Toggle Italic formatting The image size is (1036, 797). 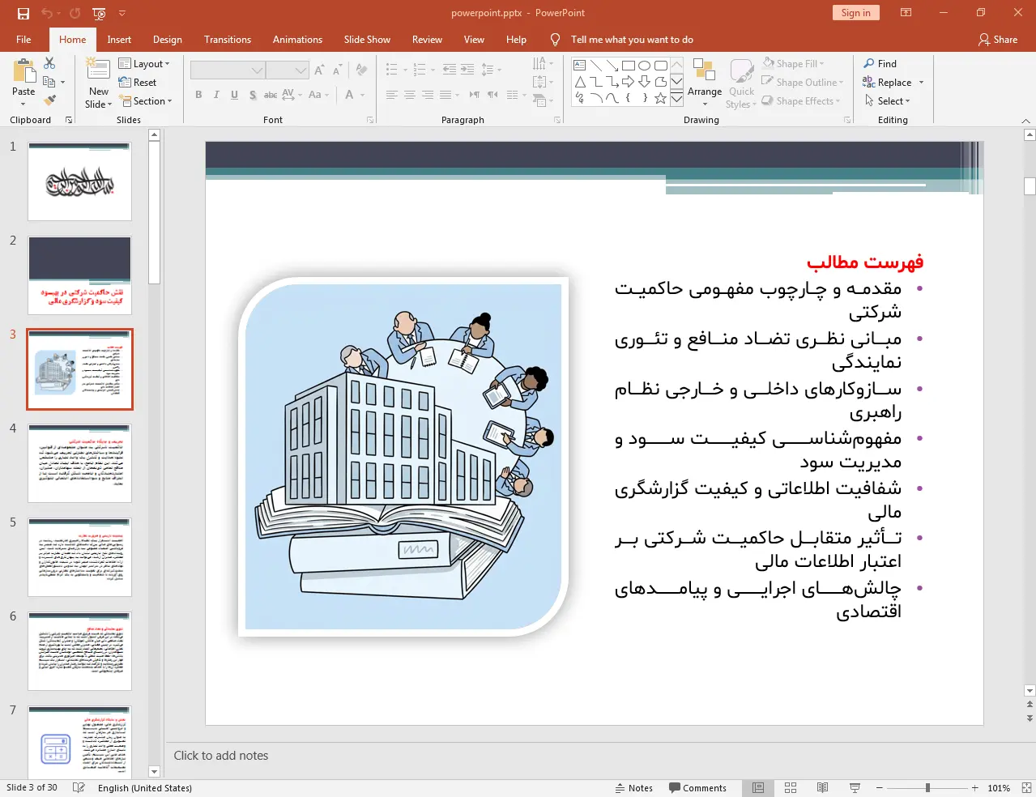[216, 95]
